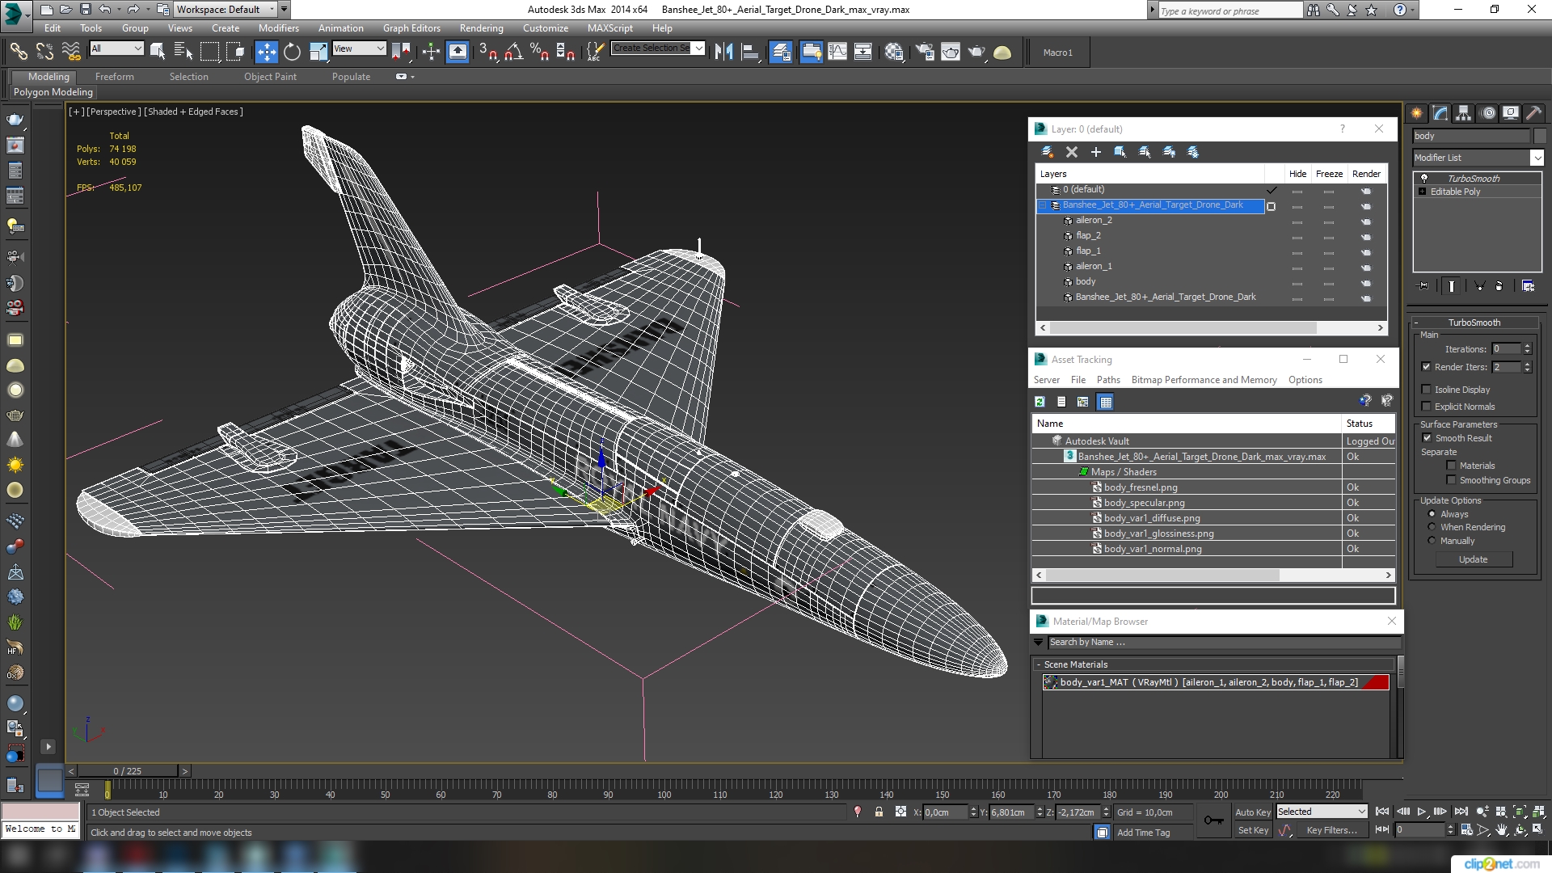Click Create New Layer in Layer dialog

point(1048,152)
